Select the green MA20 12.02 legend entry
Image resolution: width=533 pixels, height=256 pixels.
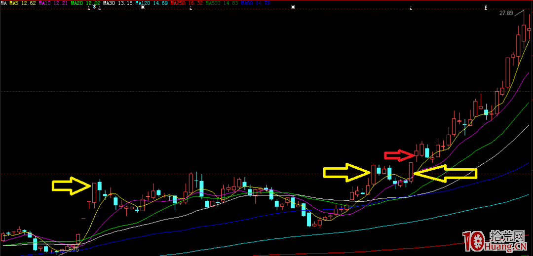[x=85, y=3]
